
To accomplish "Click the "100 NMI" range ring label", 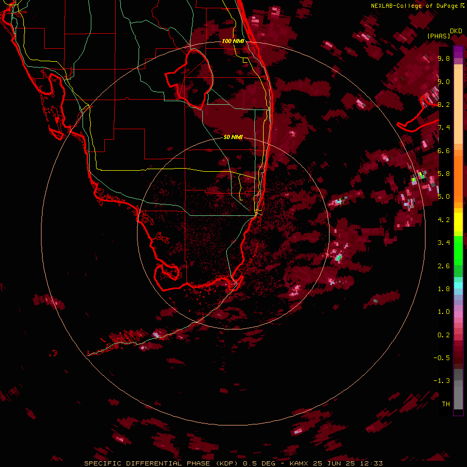I will pyautogui.click(x=233, y=41).
